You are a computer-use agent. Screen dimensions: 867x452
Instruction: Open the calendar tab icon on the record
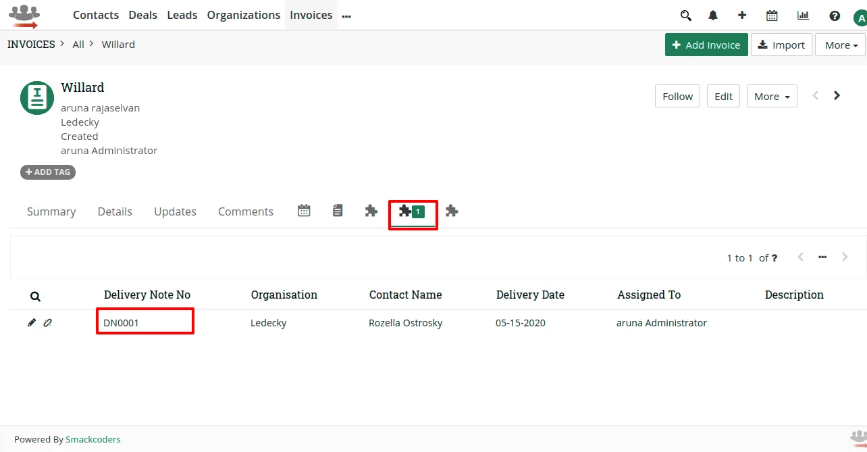[x=303, y=210]
